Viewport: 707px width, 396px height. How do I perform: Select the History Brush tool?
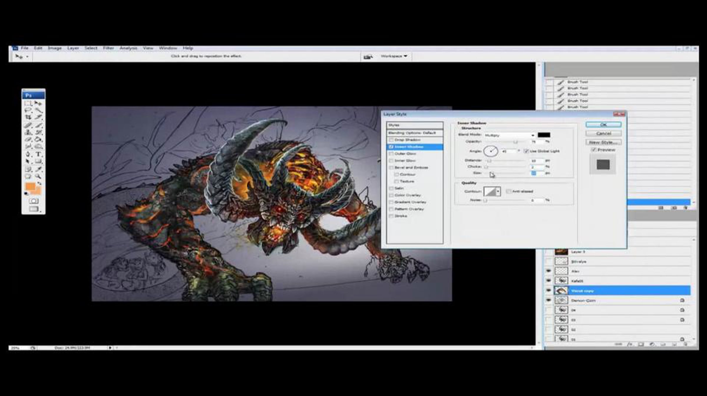[x=38, y=132]
